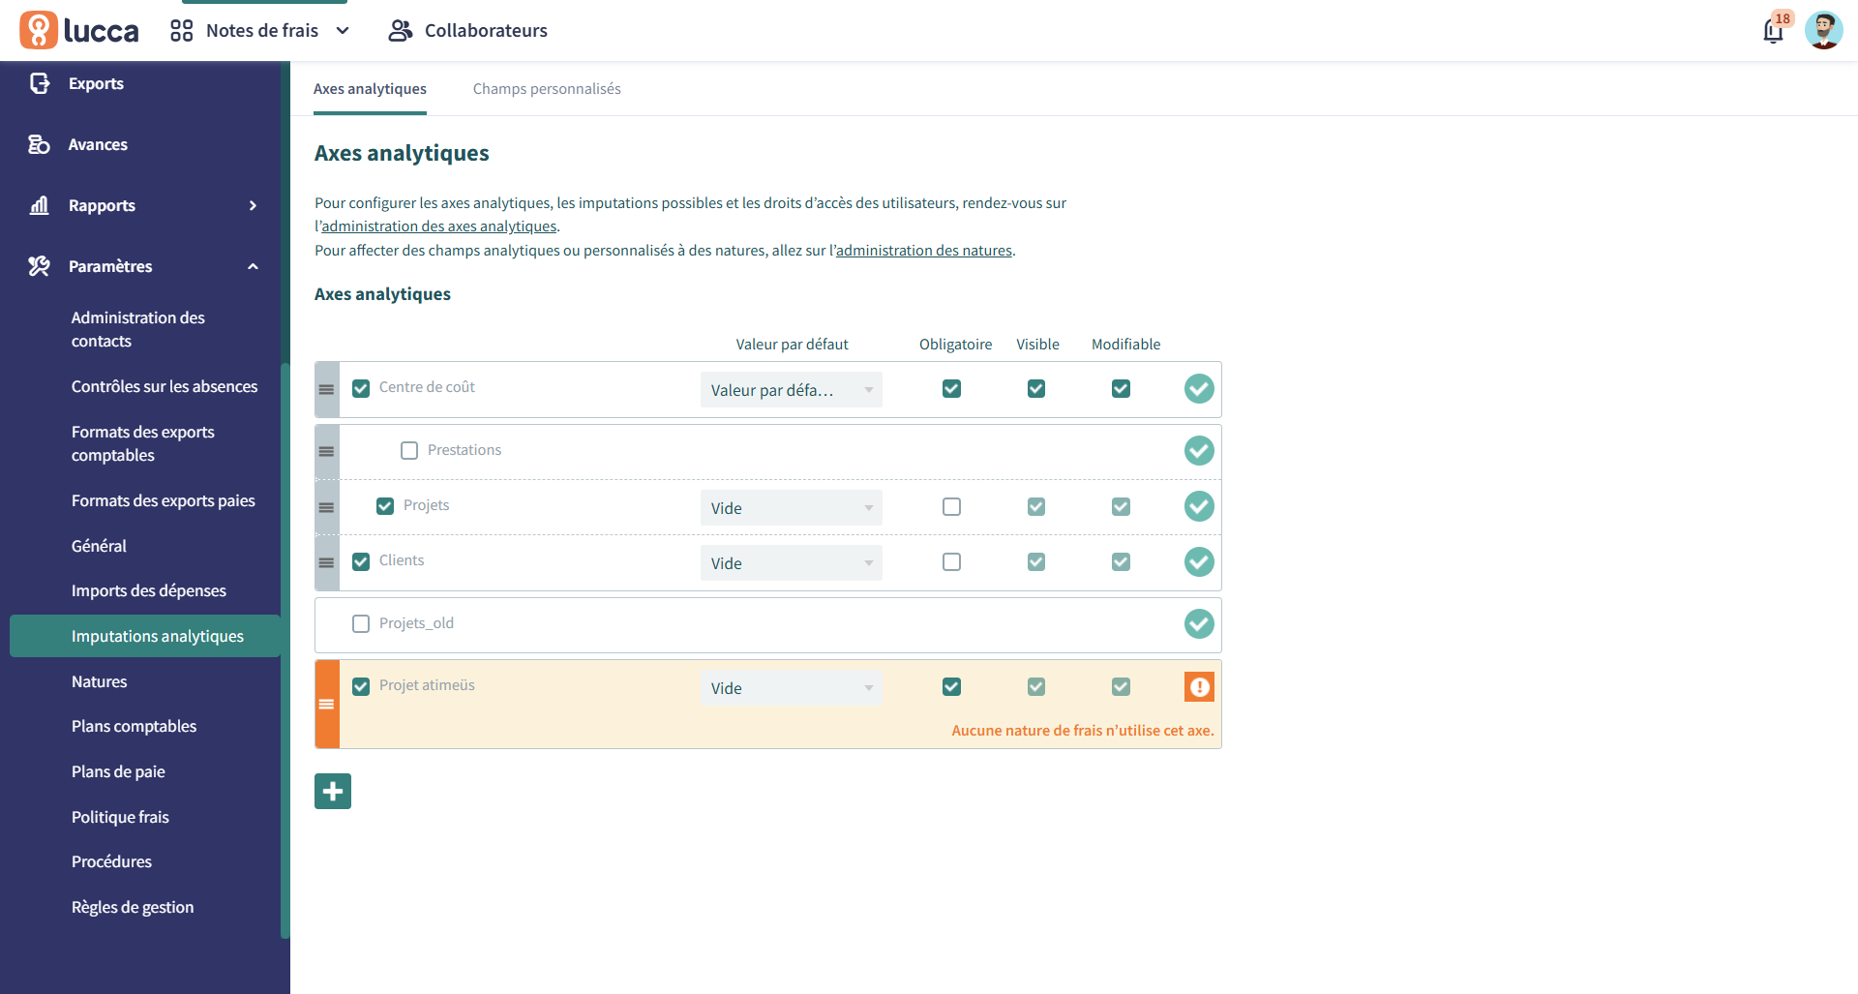Screen dimensions: 1858x994
Task: Follow the administration des axes analytiques link
Action: click(x=438, y=226)
